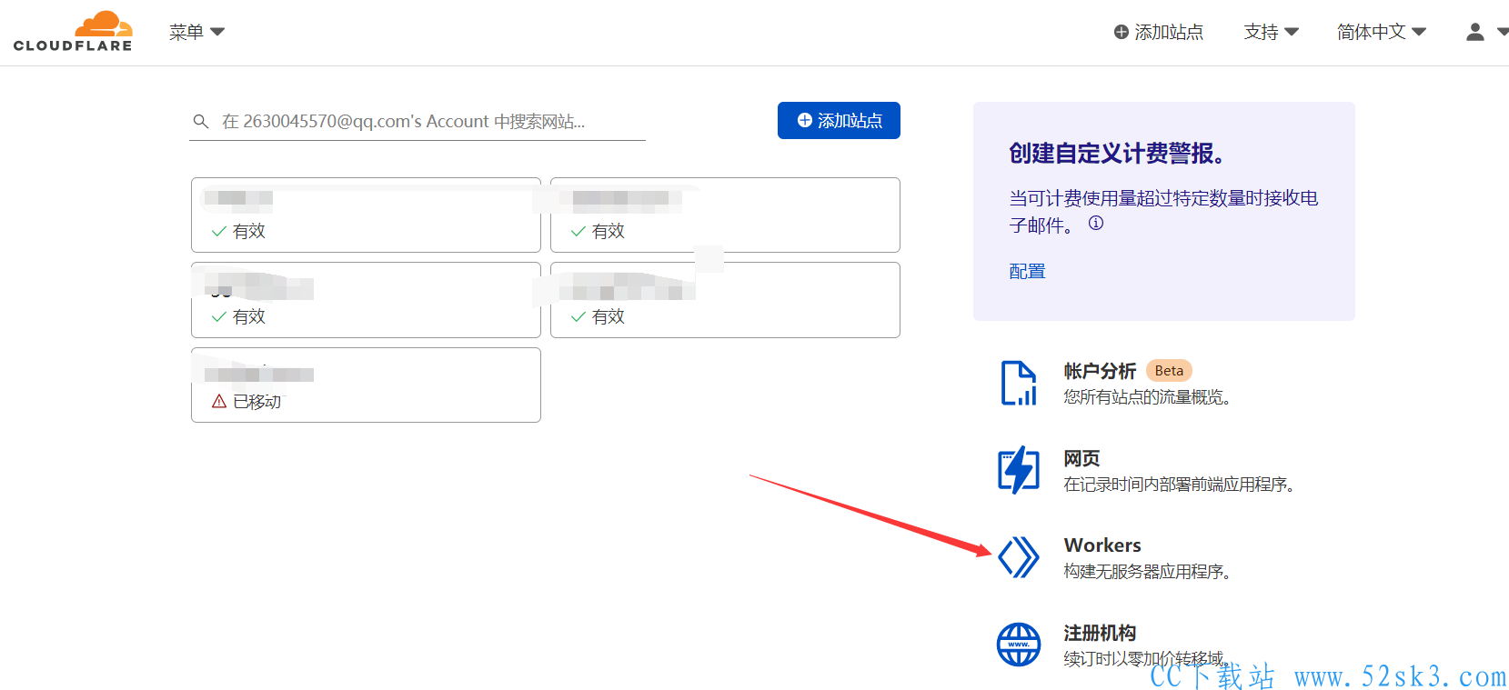
Task: Open the 简体中文 language dropdown
Action: coord(1381,32)
